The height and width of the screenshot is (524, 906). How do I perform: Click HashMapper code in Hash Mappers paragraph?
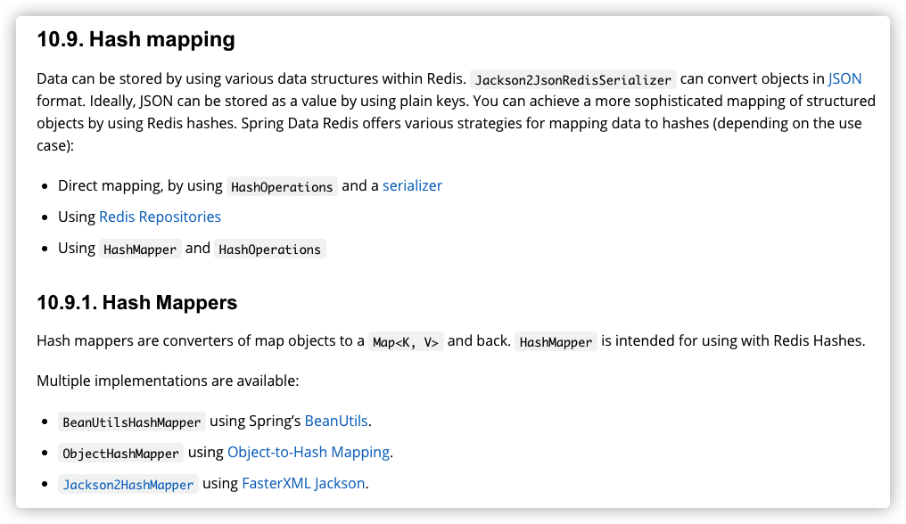pyautogui.click(x=556, y=342)
